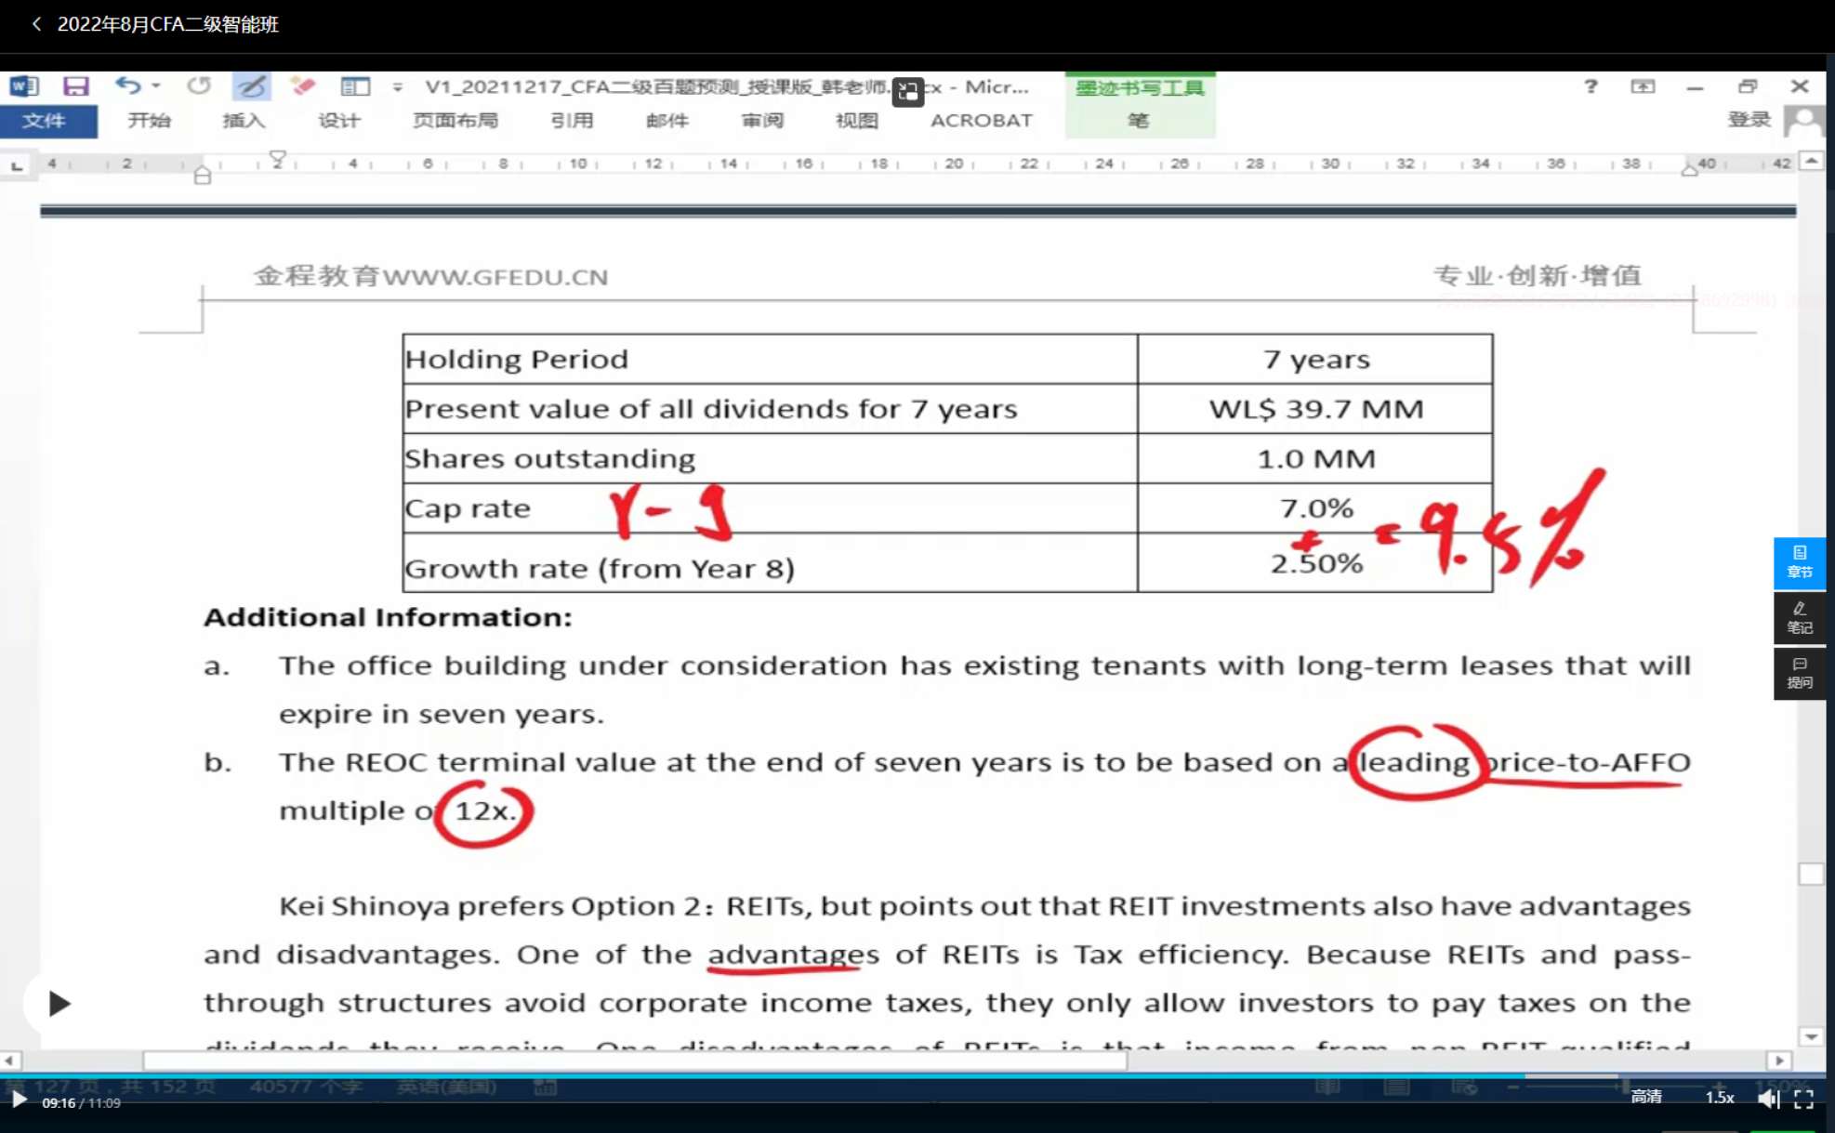This screenshot has height=1133, width=1835.
Task: Open Word Help question mark
Action: tap(1591, 86)
